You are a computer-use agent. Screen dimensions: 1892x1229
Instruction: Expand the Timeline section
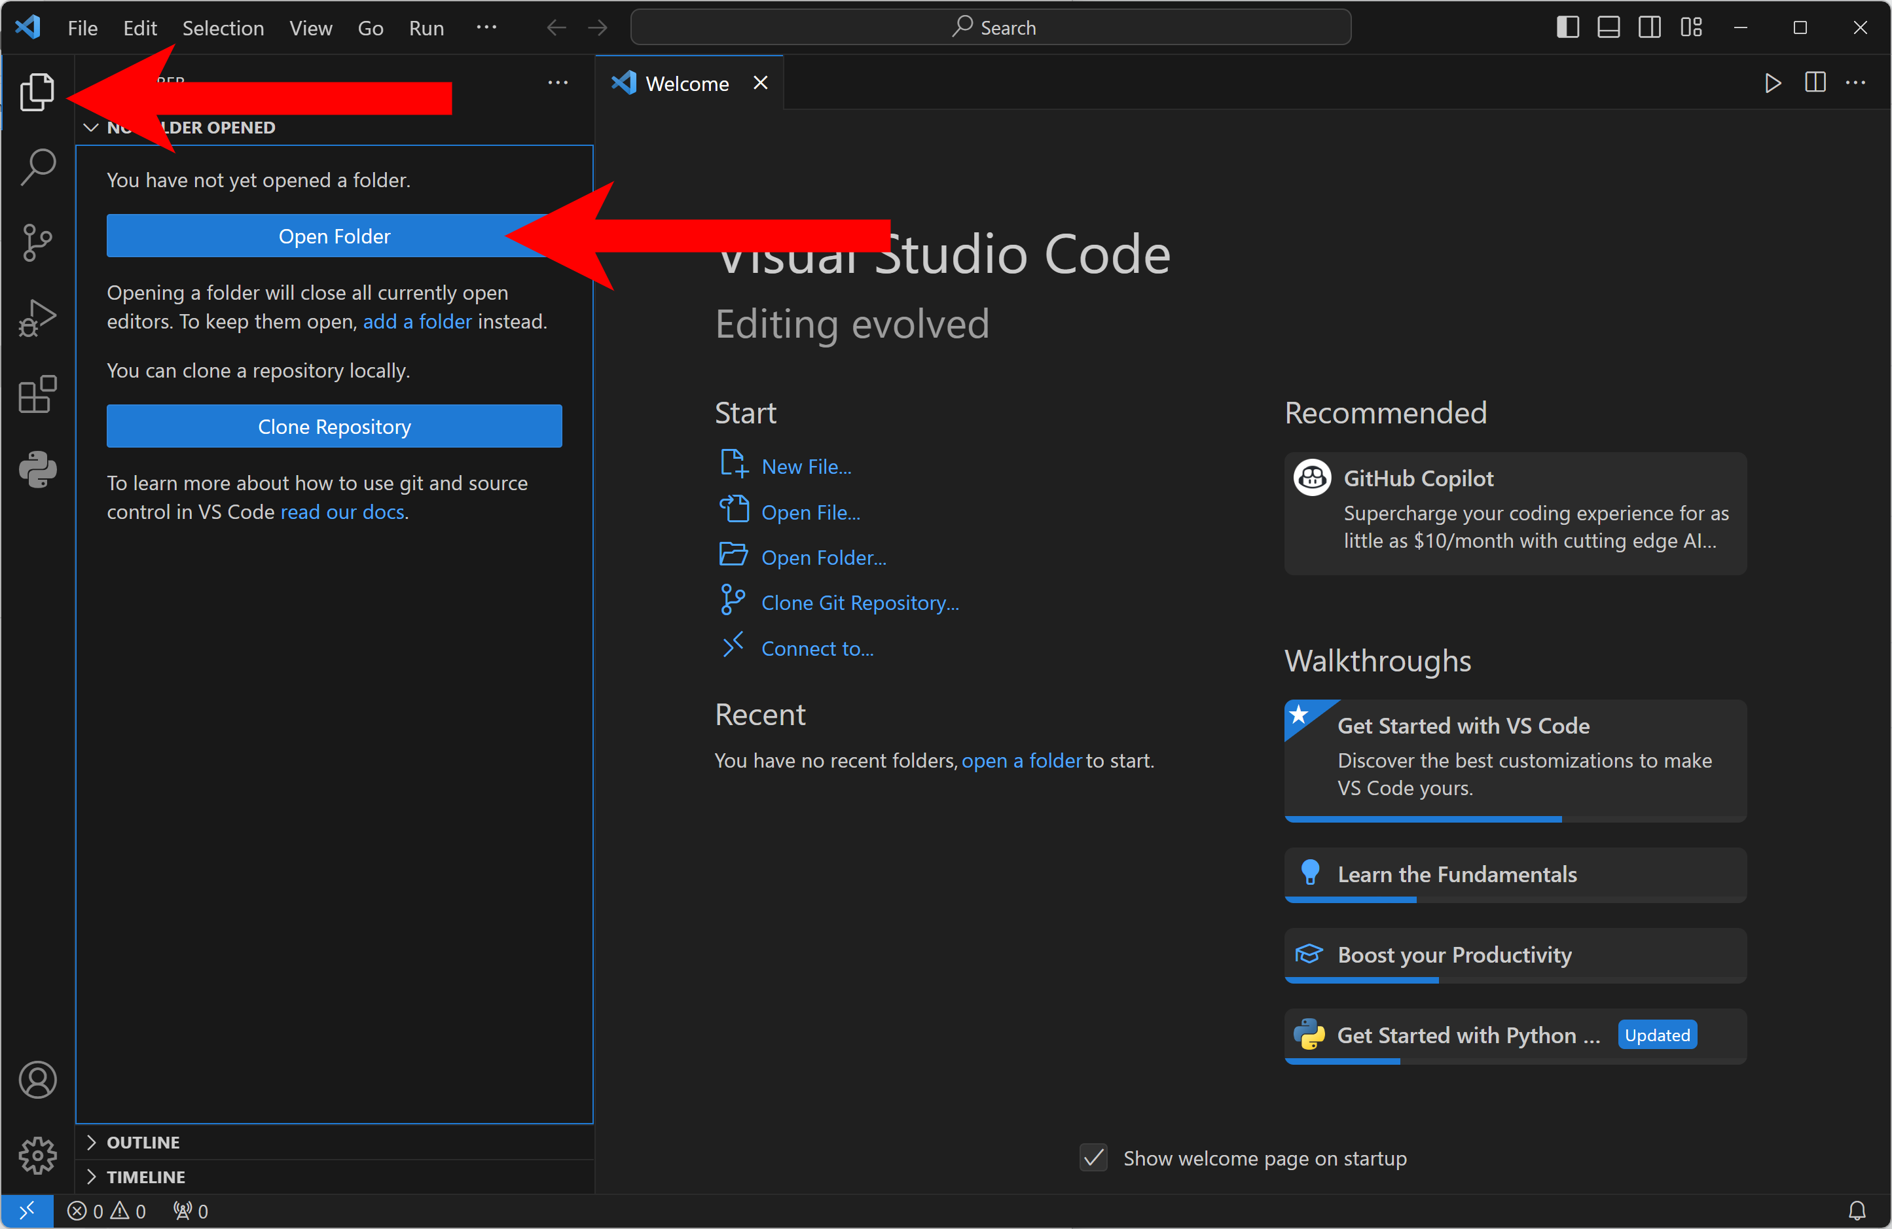92,1177
